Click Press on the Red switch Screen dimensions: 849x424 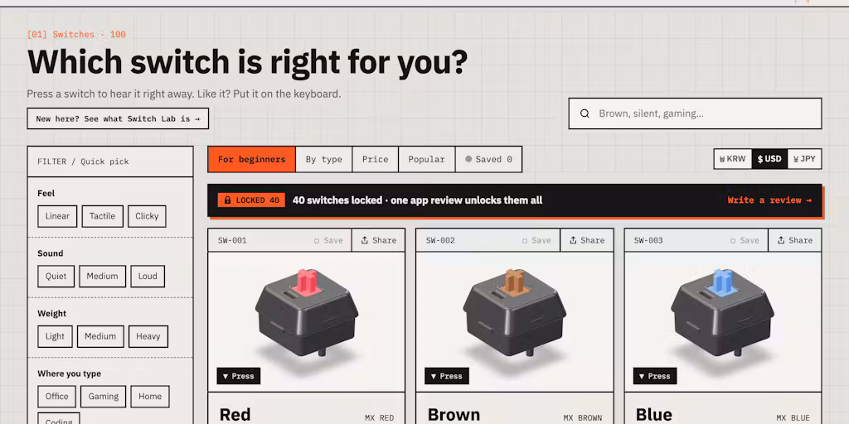(x=238, y=376)
